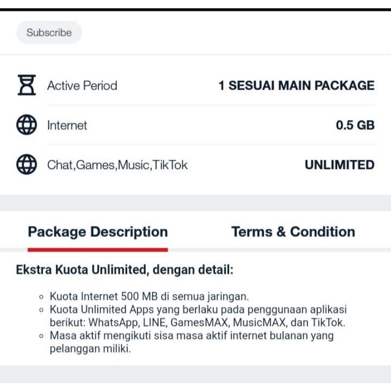This screenshot has width=391, height=391.
Task: Select the Internet row label
Action: pos(67,125)
